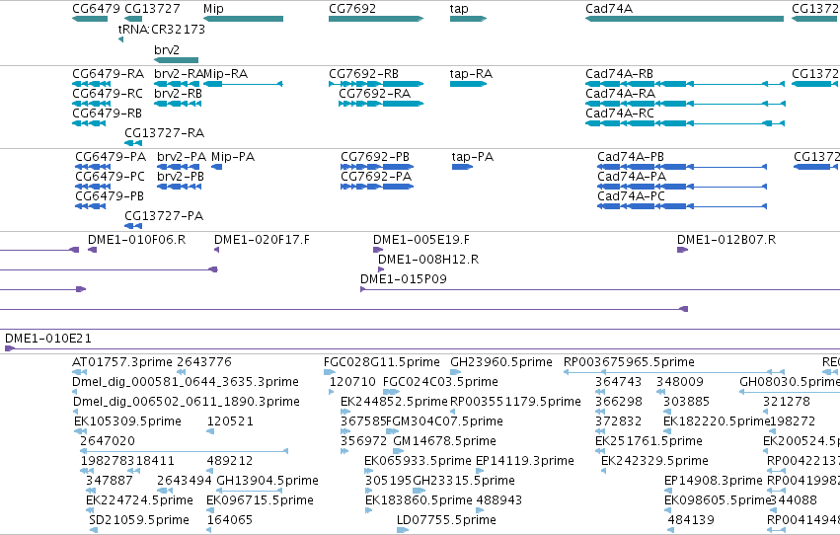Select EST EP14908.3prime
Viewport: 840px width, 535px height.
(667, 491)
